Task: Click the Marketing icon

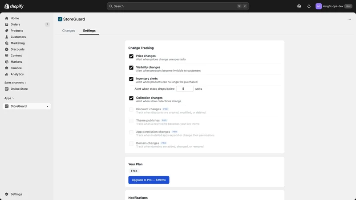Action: point(7,43)
